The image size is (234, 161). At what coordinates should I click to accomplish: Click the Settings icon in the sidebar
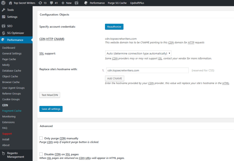(x=3, y=17)
